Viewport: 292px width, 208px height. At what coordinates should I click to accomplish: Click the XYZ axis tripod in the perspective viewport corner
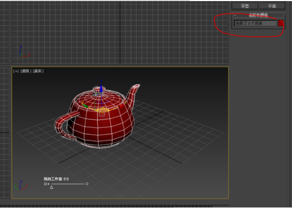pyautogui.click(x=21, y=185)
